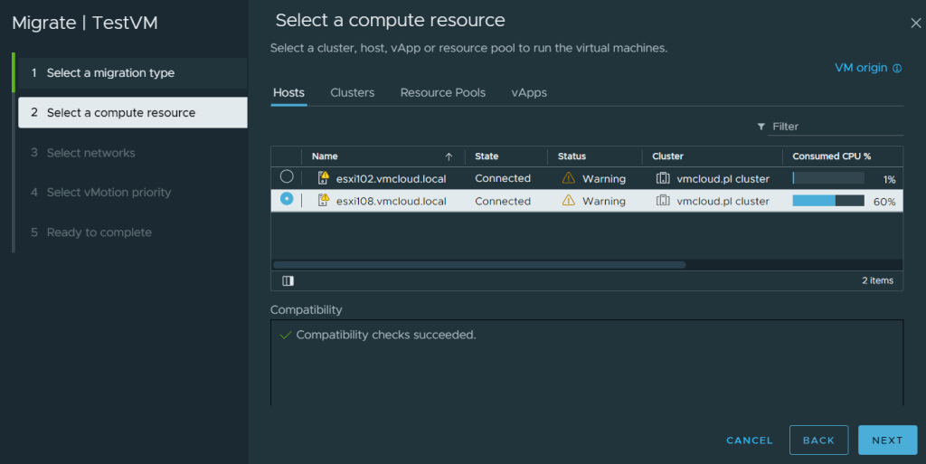This screenshot has height=464, width=926.
Task: Select the esxi108.vmcloud.local radio button
Action: tap(287, 200)
